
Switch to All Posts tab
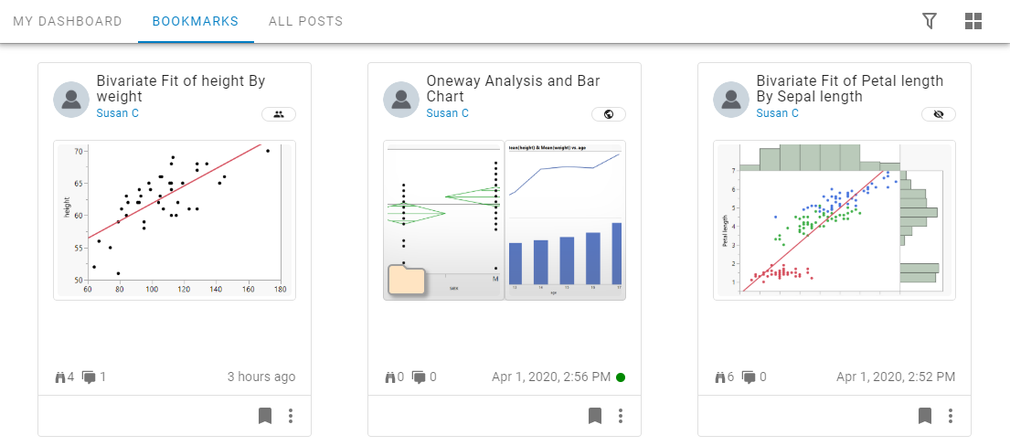[305, 21]
